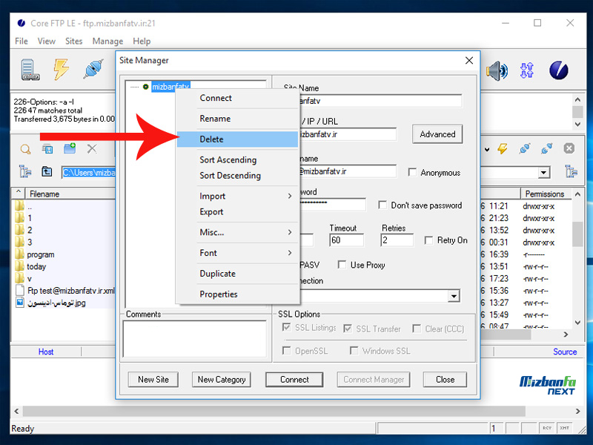Open the Site Manager server toolbar icon

(30, 70)
